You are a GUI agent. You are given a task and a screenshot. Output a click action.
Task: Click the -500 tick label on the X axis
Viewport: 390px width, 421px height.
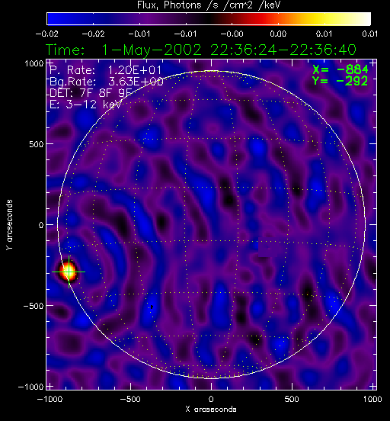(x=130, y=399)
